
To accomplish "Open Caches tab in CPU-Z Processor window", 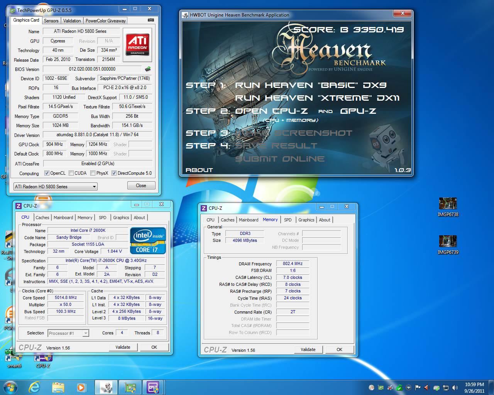I will [42, 218].
